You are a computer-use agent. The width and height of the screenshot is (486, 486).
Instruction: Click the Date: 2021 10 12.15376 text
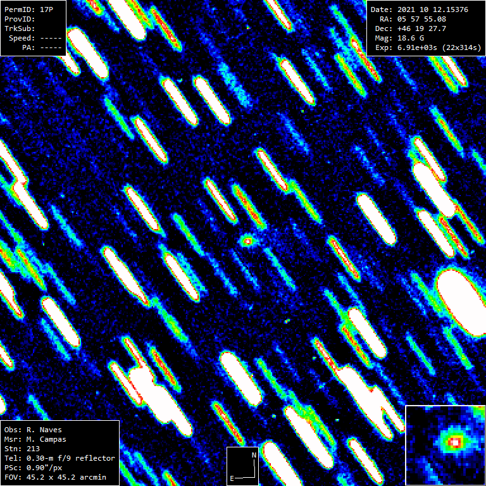(420, 9)
